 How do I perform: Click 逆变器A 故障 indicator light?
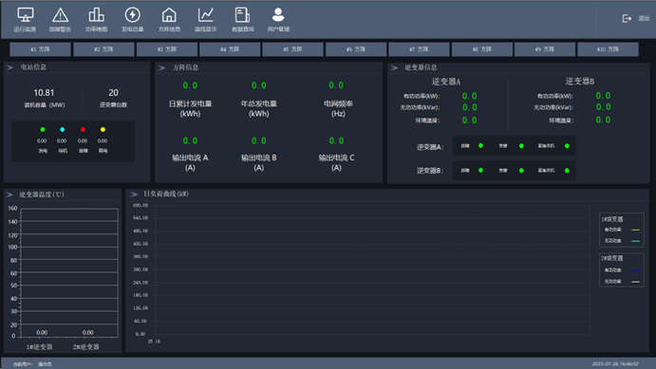[x=480, y=146]
